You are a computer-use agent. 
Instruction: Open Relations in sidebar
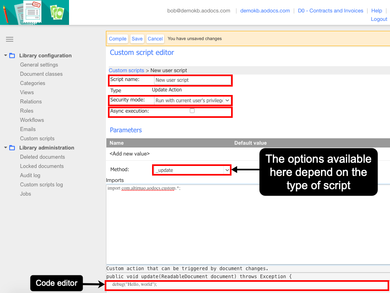click(x=31, y=101)
